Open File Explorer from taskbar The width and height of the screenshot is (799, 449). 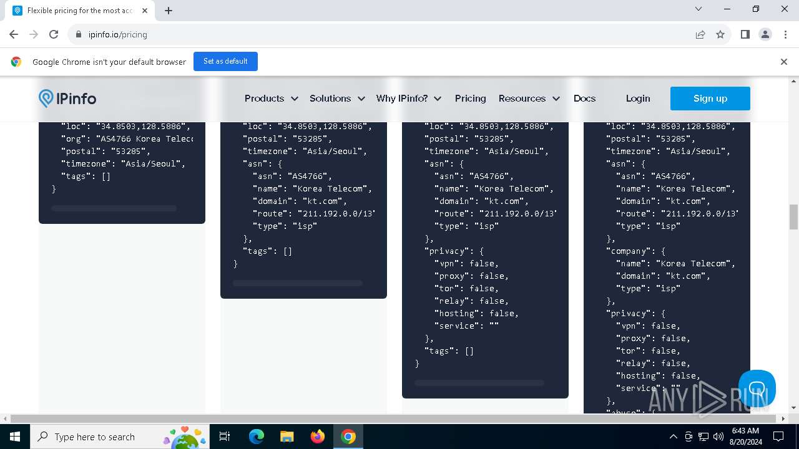point(287,437)
